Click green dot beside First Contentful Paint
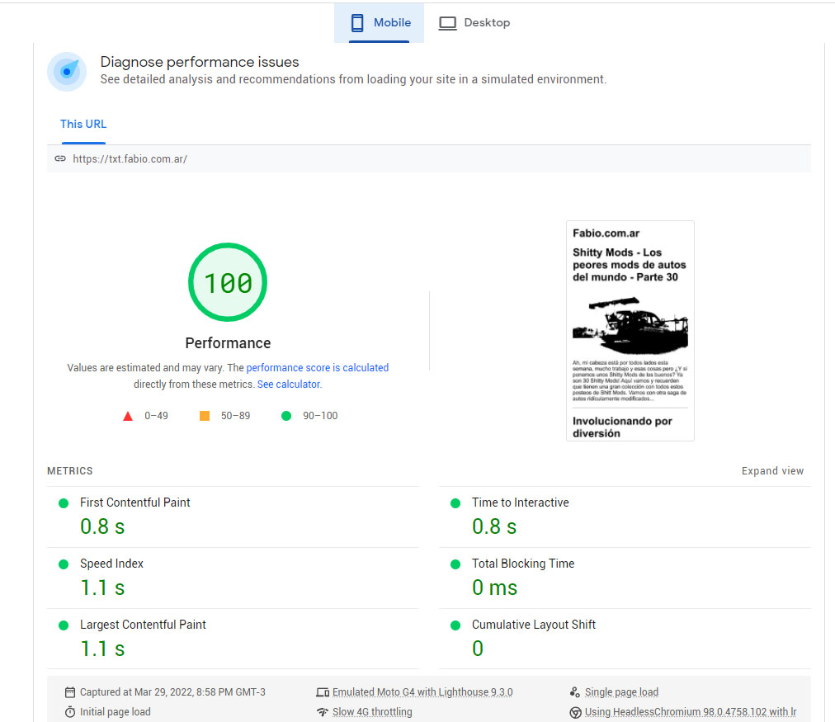835x722 pixels. [64, 503]
